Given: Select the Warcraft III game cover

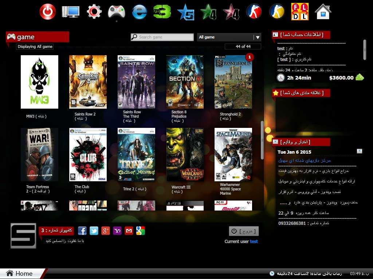Looking at the screenshot, I should [x=185, y=154].
